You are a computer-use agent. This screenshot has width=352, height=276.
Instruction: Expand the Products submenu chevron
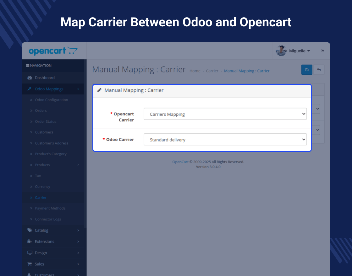[x=78, y=165]
